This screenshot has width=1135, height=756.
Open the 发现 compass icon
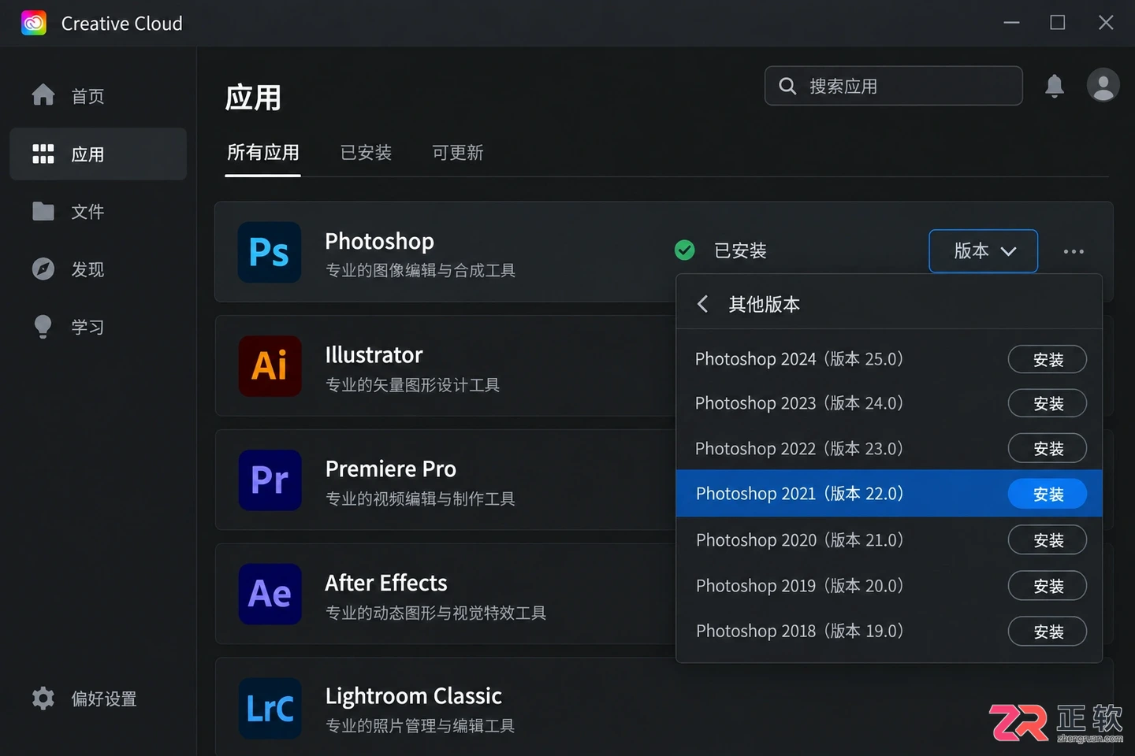pyautogui.click(x=43, y=269)
